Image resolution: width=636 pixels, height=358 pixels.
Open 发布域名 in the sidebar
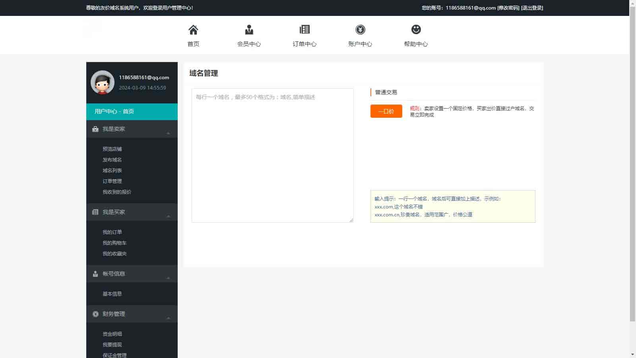pos(112,160)
